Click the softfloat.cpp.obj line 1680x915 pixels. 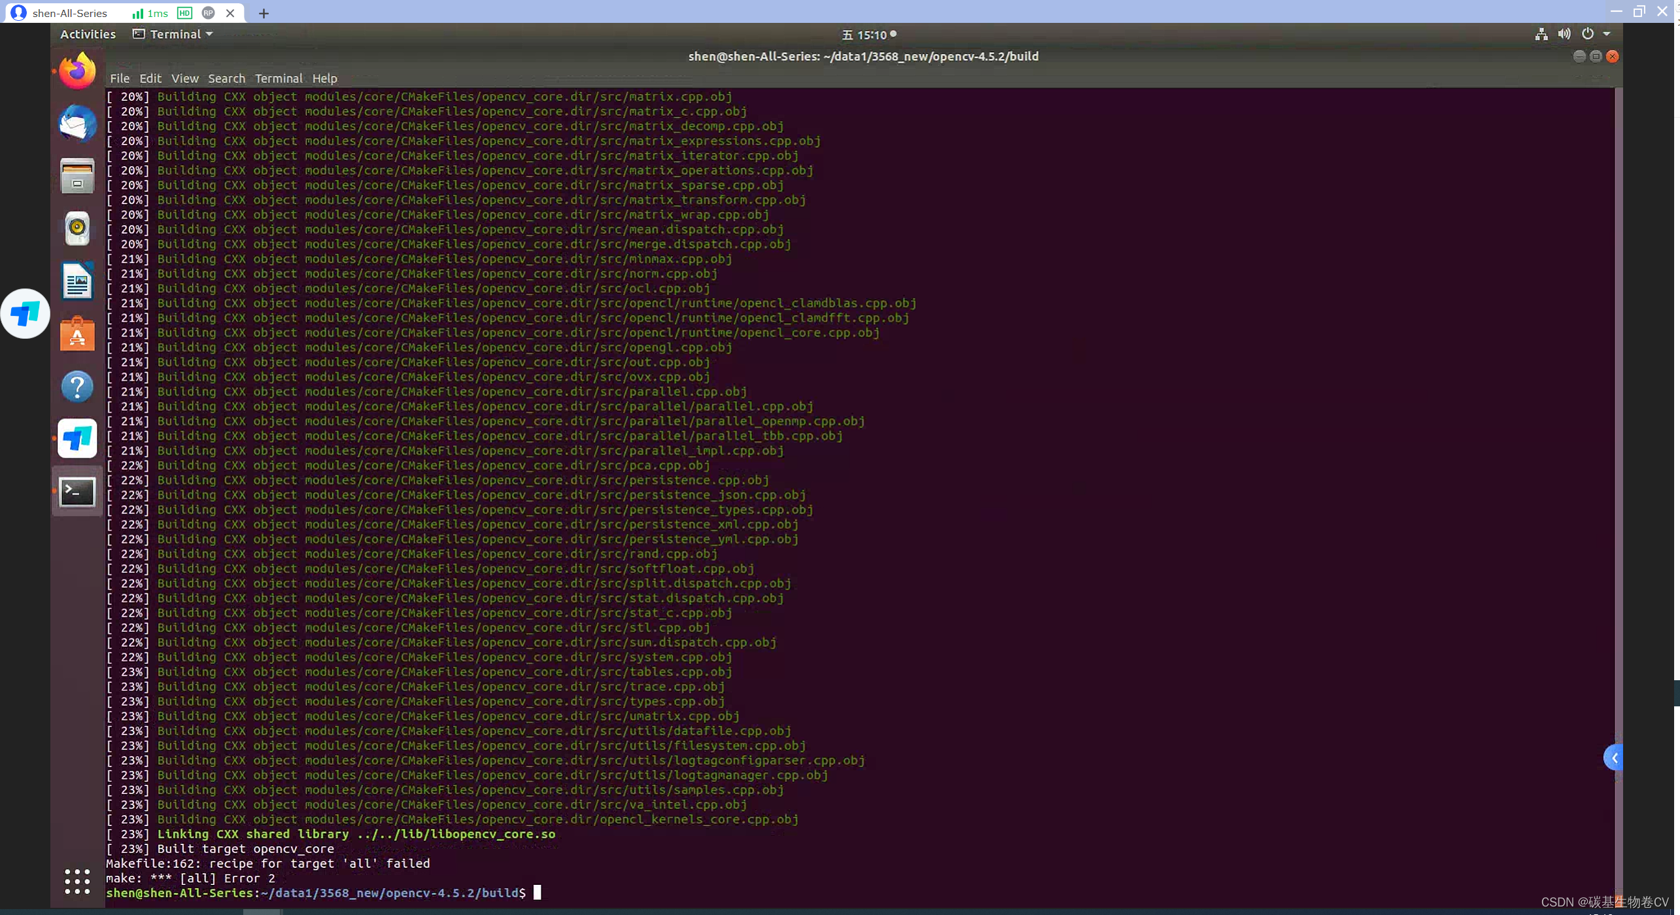[x=430, y=568]
